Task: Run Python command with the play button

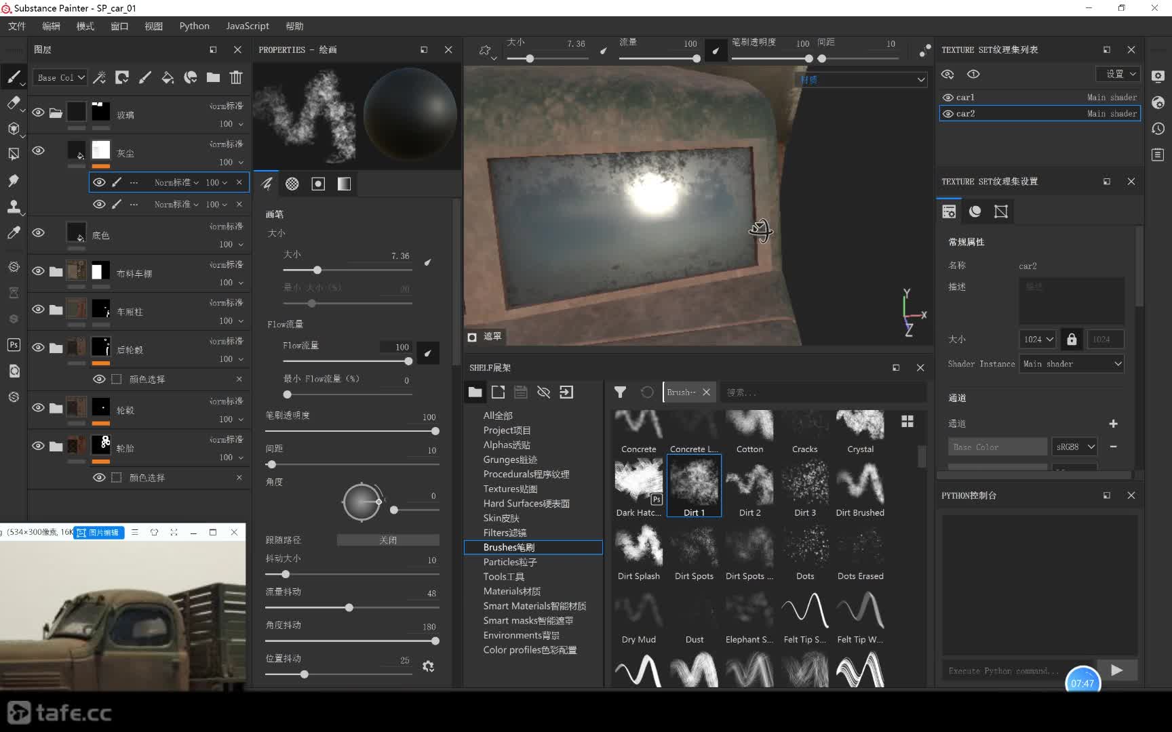Action: pos(1116,670)
